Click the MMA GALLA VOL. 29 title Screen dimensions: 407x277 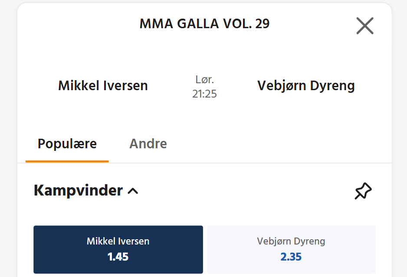tap(204, 24)
